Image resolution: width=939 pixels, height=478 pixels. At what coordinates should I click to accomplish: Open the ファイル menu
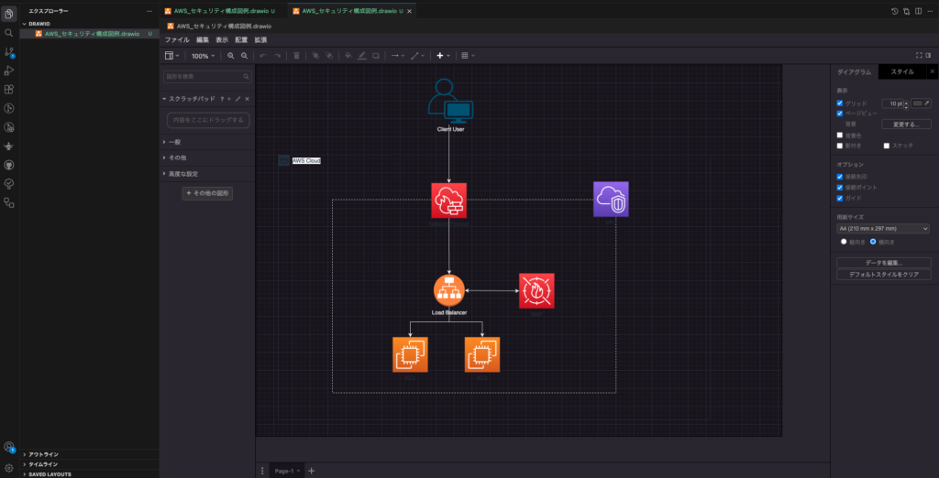177,40
